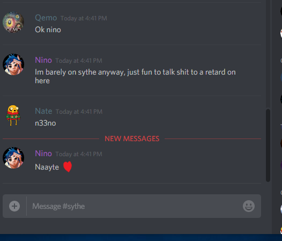Click the plus upload attachment icon

pos(14,206)
